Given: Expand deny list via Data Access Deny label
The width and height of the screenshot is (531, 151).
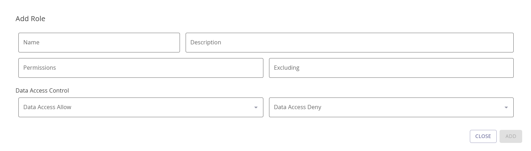Looking at the screenshot, I should (298, 107).
